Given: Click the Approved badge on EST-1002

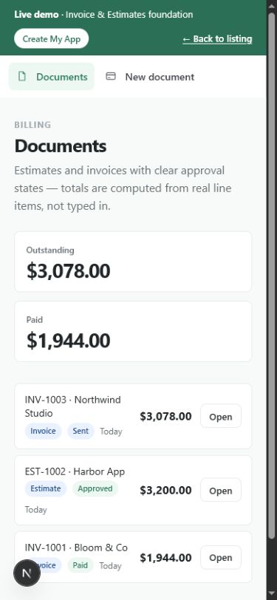Looking at the screenshot, I should (95, 488).
